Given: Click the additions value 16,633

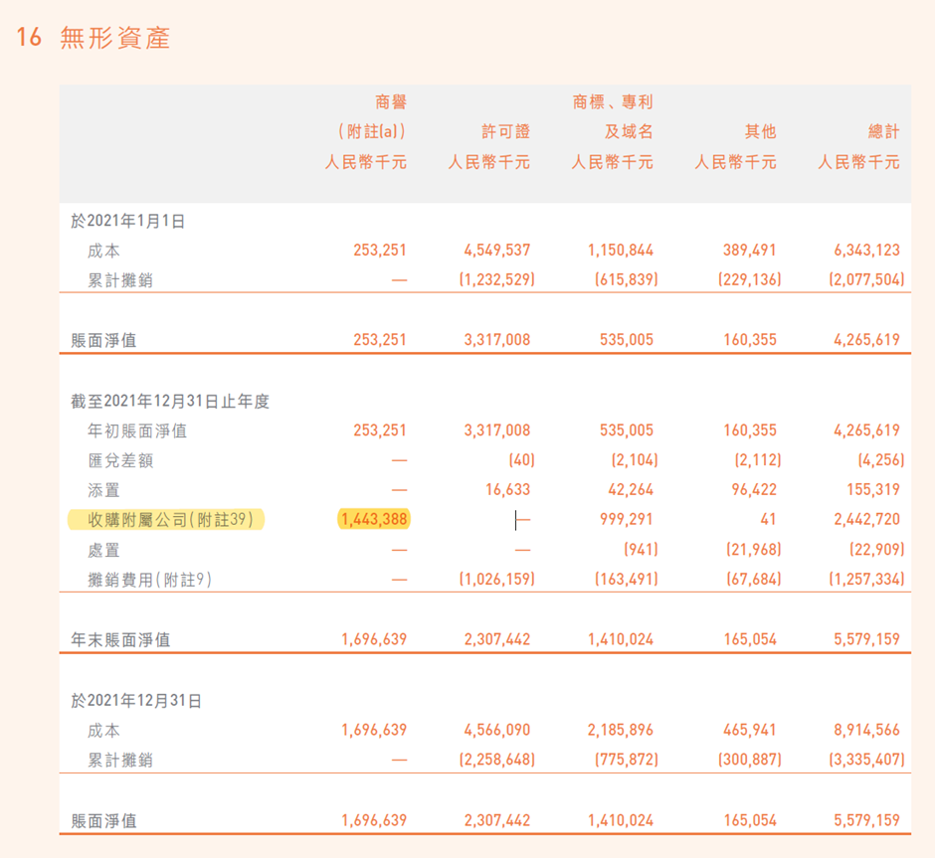Looking at the screenshot, I should point(507,489).
